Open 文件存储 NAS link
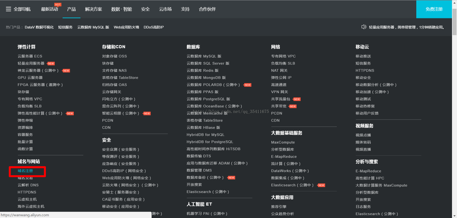 click(114, 71)
